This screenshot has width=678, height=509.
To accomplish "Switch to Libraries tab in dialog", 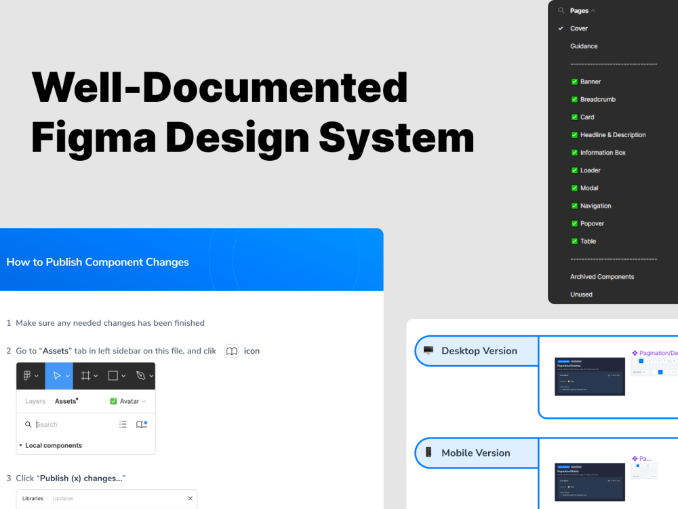I will coord(33,499).
